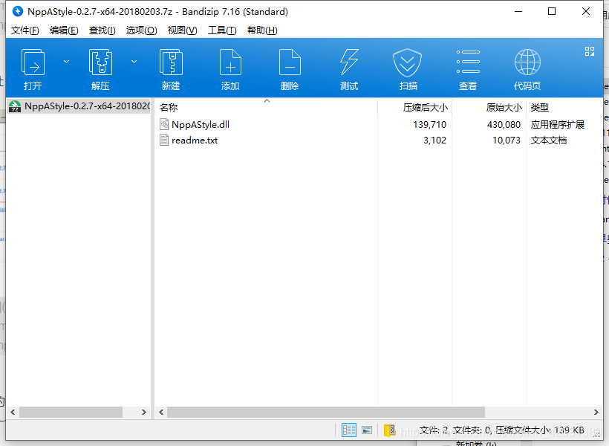Select the NppAStyle archive root tree node
Image resolution: width=609 pixels, height=446 pixels.
click(x=79, y=106)
